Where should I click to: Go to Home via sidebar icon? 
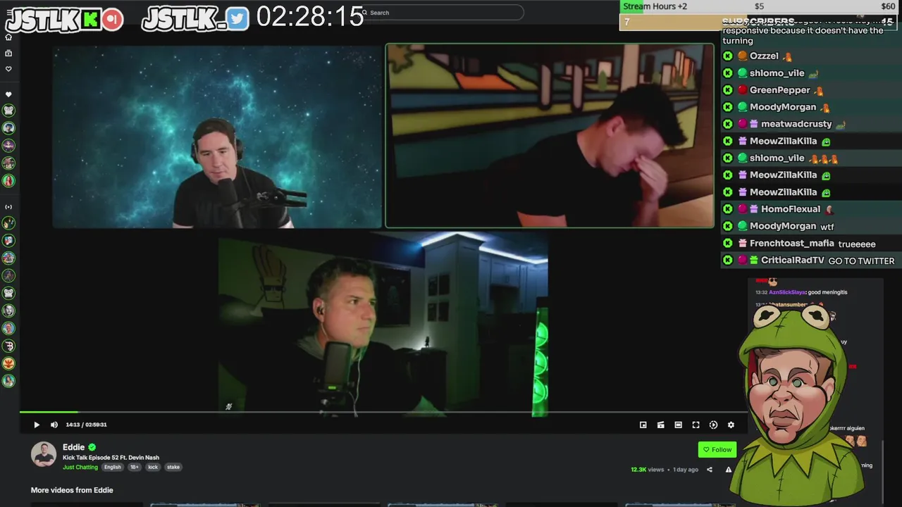point(8,37)
